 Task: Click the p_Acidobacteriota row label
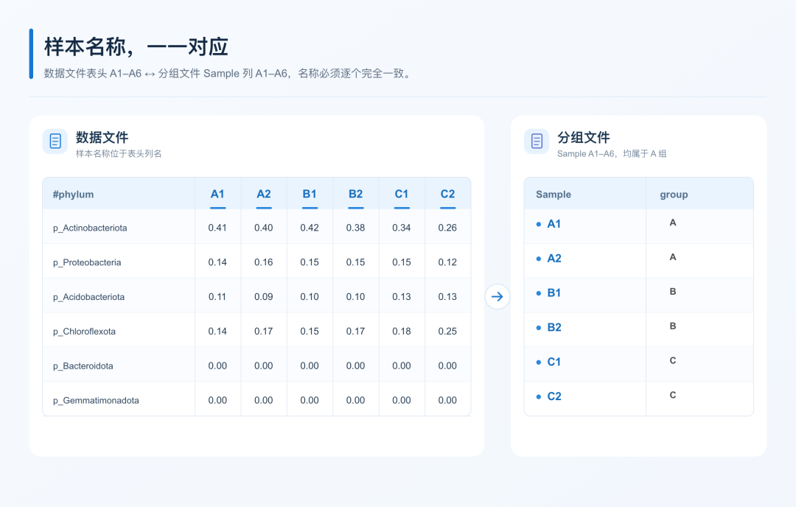pos(88,297)
